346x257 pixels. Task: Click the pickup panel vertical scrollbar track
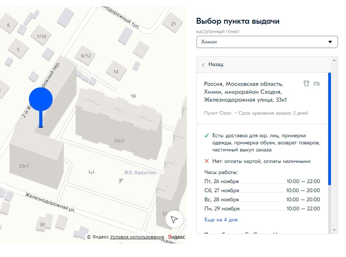[334, 145]
